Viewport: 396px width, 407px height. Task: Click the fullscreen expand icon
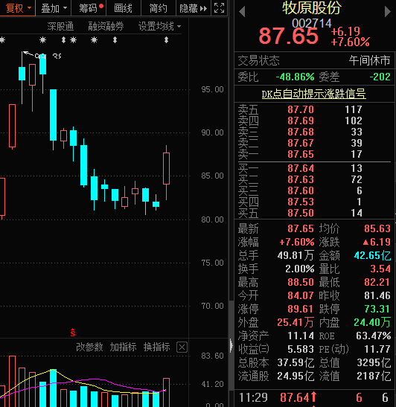pos(219,8)
